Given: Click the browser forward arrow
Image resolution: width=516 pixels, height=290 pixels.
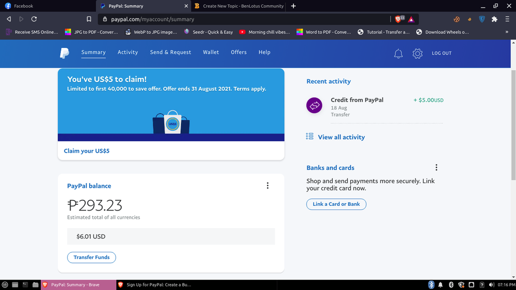Looking at the screenshot, I should click(21, 19).
